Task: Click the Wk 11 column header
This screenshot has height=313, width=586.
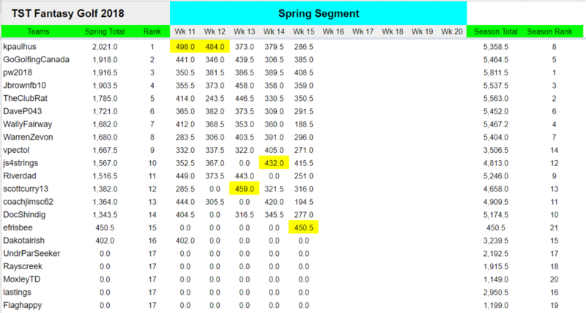Action: [x=185, y=32]
